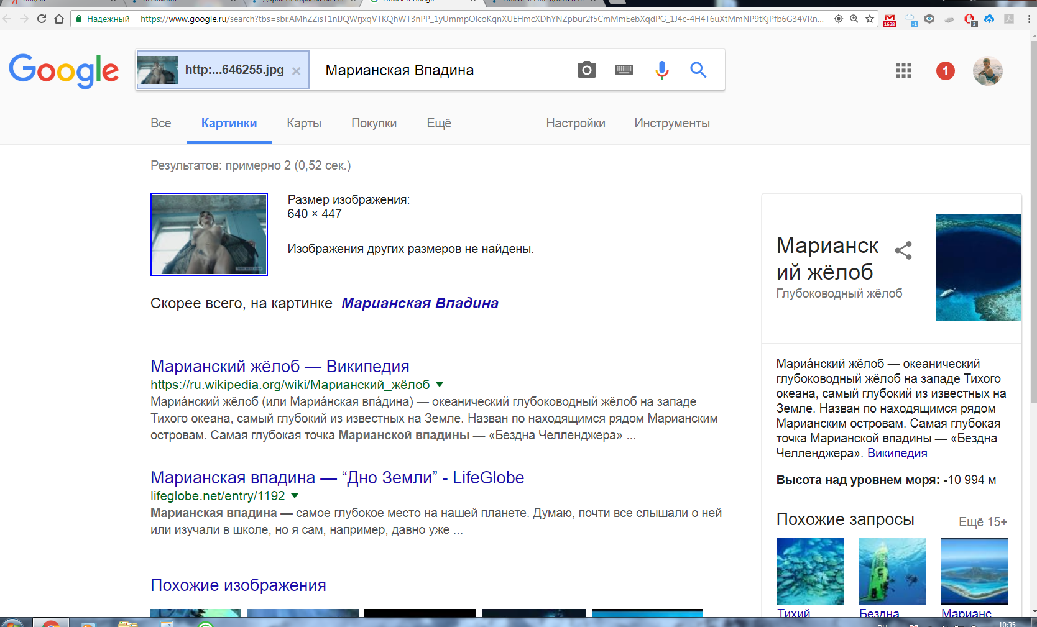Click Ещё 15+ related searches link

click(x=982, y=522)
